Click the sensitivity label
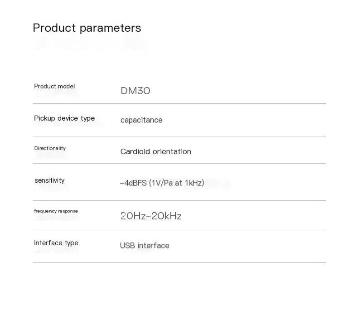Image resolution: width=358 pixels, height=320 pixels. (49, 180)
